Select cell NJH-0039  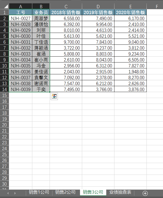pos(21,89)
